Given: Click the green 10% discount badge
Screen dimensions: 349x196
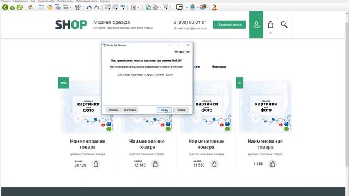Looking at the screenshot, I should coord(63,83).
